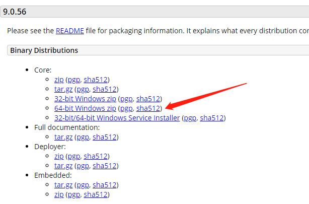Download the Core tar.gz archive
309x204 pixels.
click(63, 89)
